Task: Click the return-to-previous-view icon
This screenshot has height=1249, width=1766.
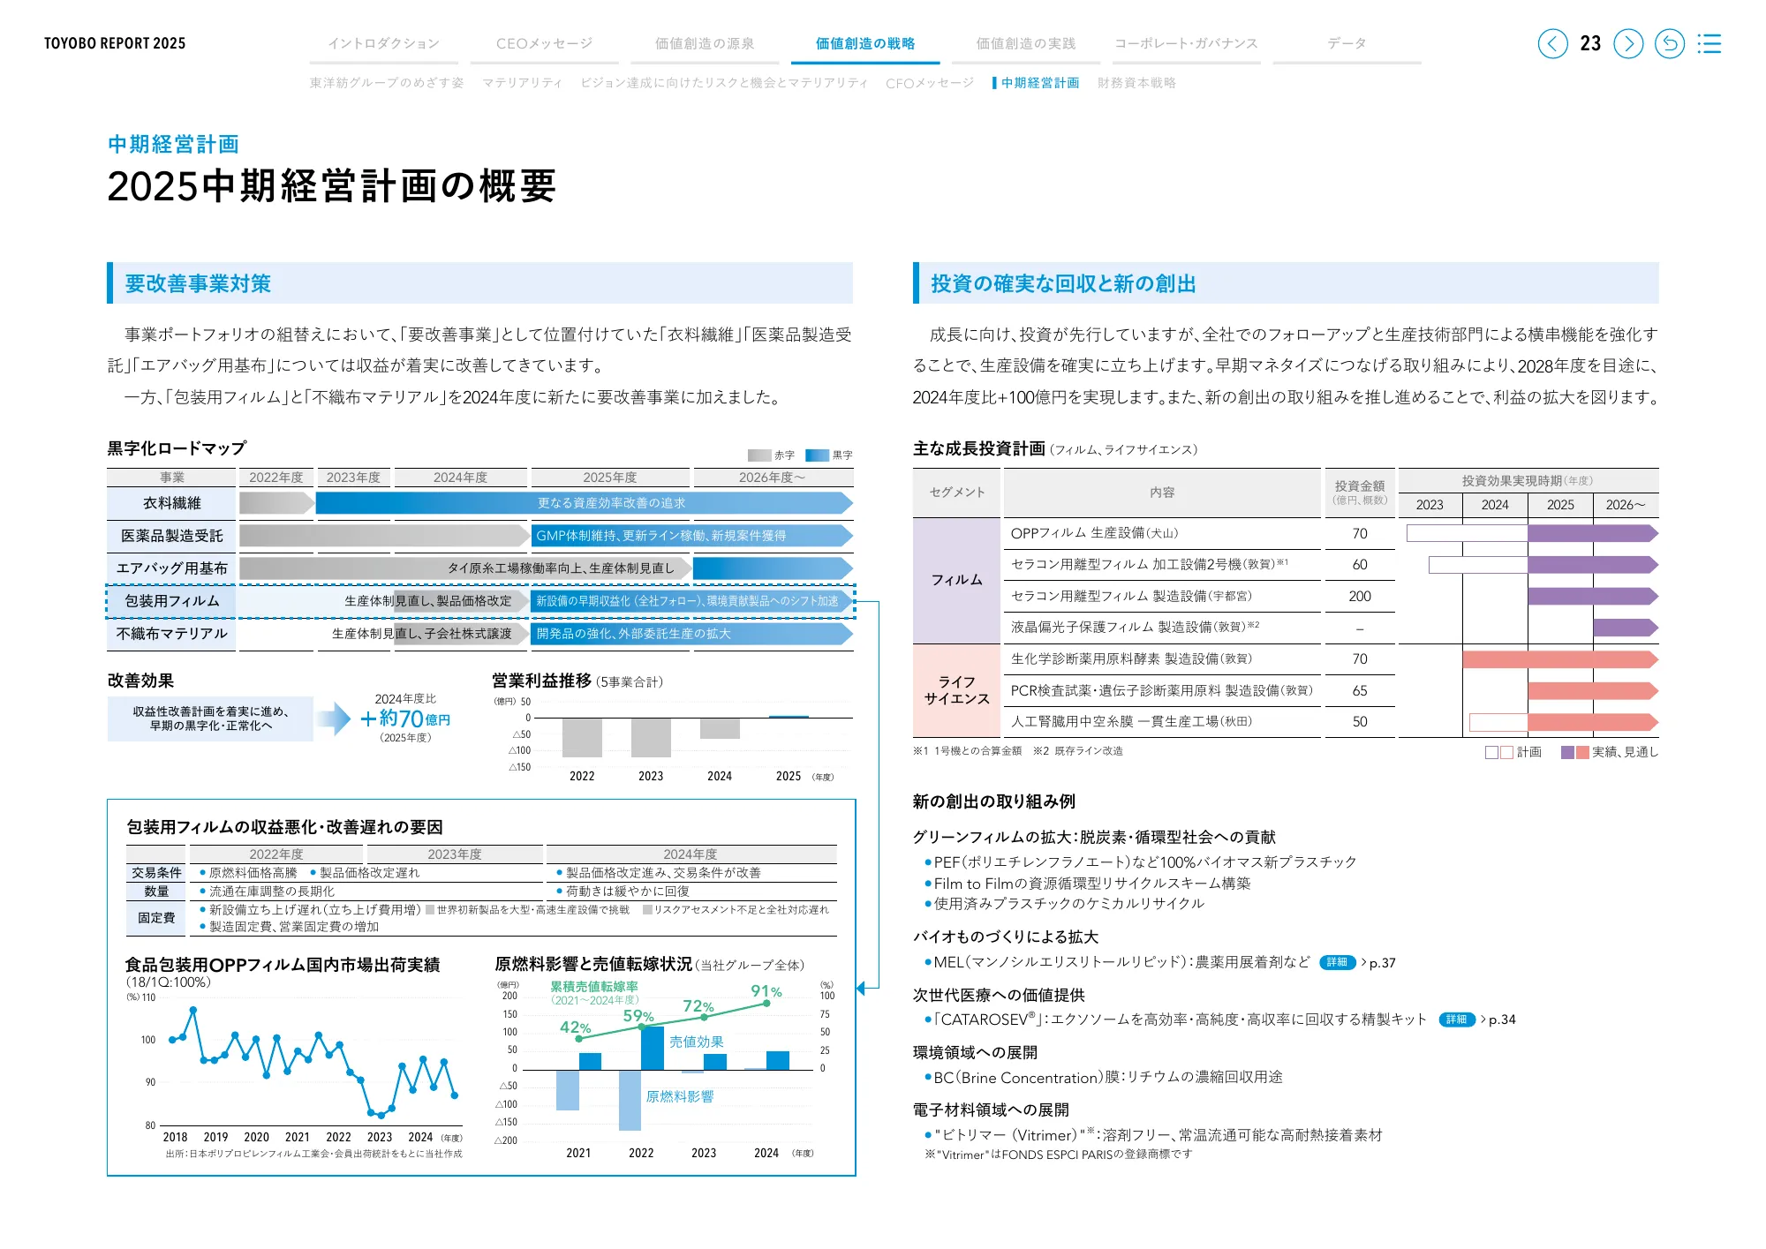Action: tap(1670, 44)
